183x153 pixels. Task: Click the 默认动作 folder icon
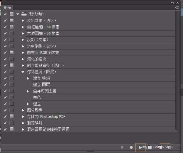[24, 14]
